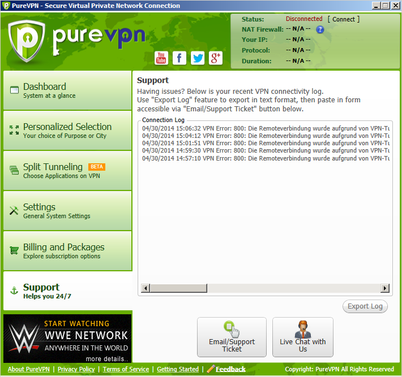Open the Google Plus icon
402x377 pixels.
pyautogui.click(x=216, y=58)
